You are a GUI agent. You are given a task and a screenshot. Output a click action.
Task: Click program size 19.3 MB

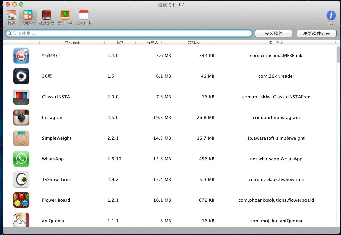(x=162, y=117)
